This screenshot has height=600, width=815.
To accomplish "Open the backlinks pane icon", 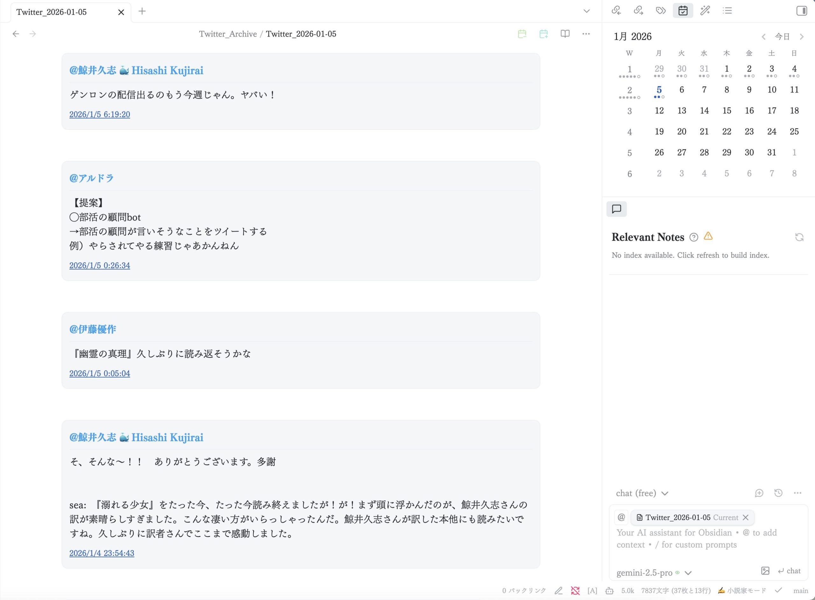I will [x=616, y=11].
